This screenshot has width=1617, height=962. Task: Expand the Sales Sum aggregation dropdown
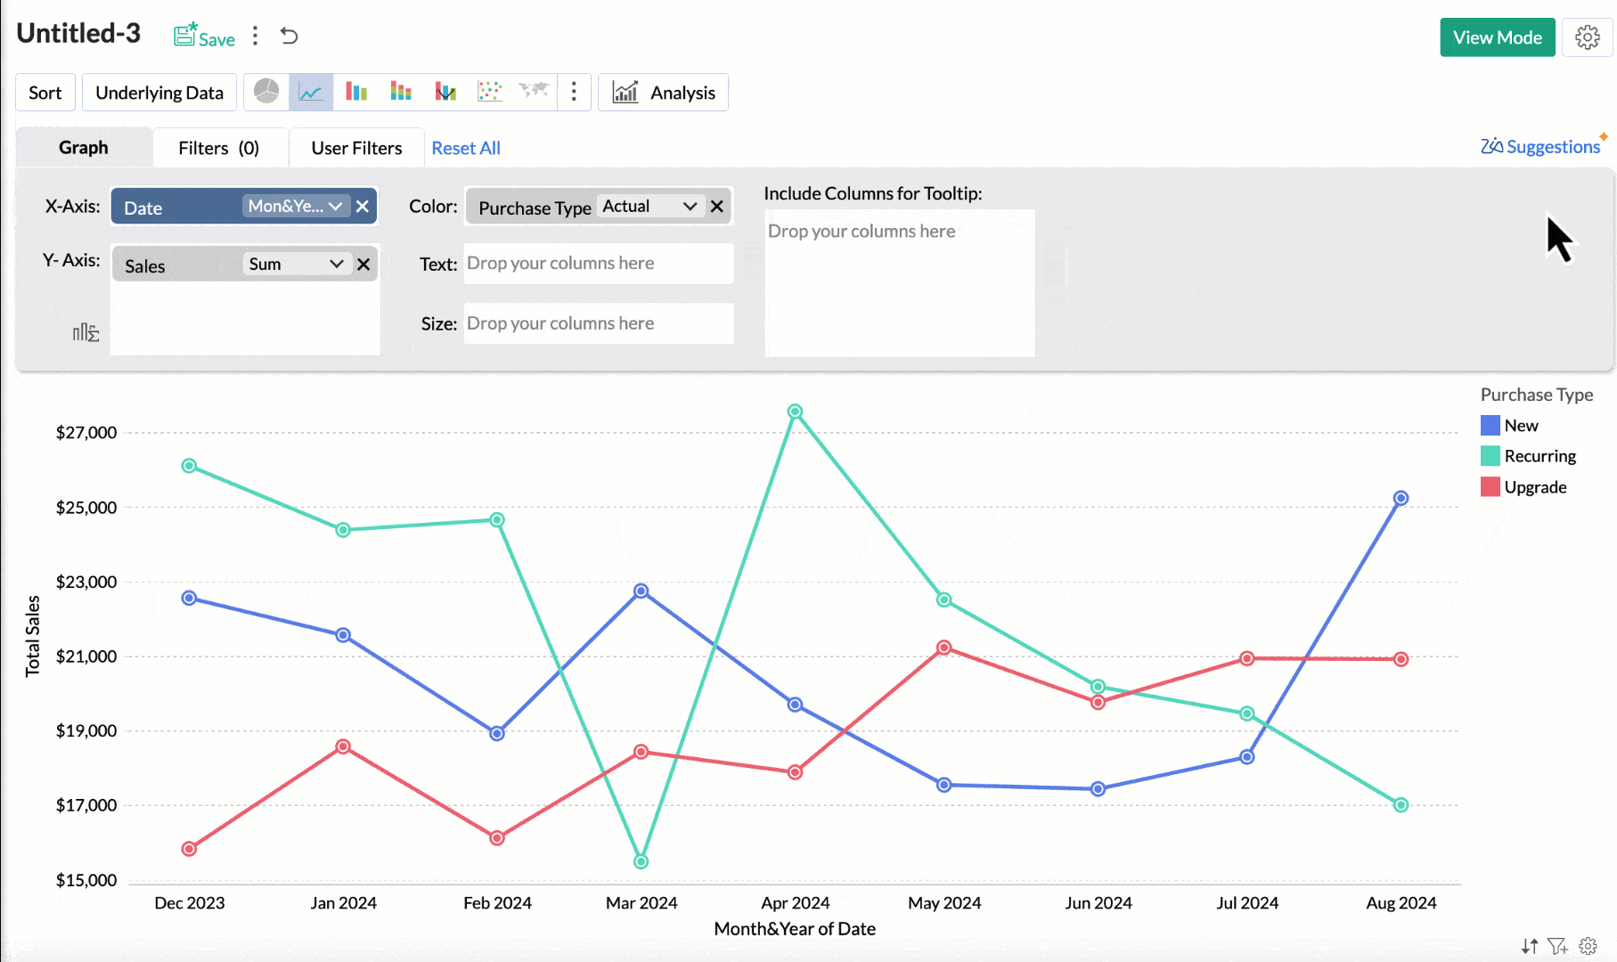pyautogui.click(x=296, y=265)
